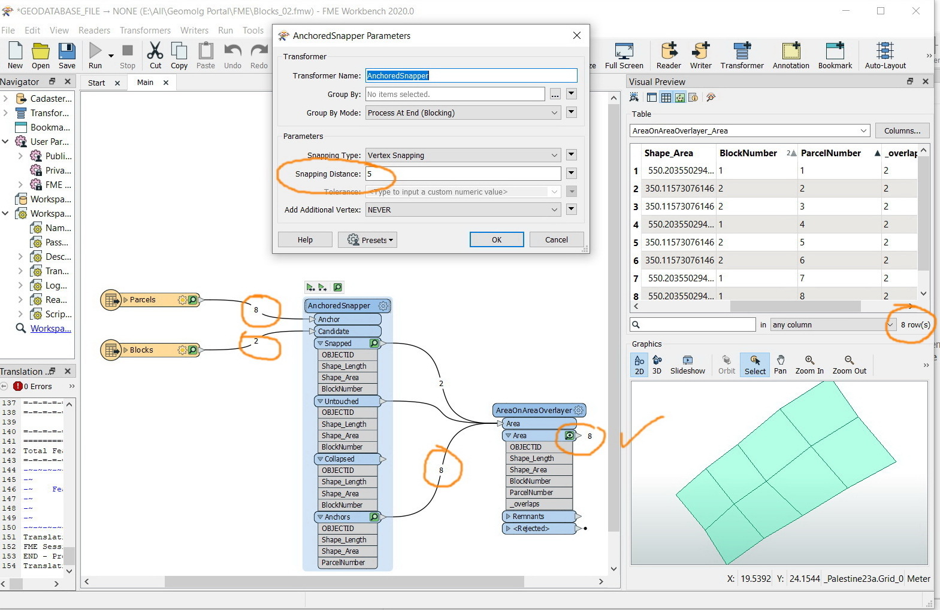
Task: Collapse the User Parameters tree node
Action: tap(5, 142)
